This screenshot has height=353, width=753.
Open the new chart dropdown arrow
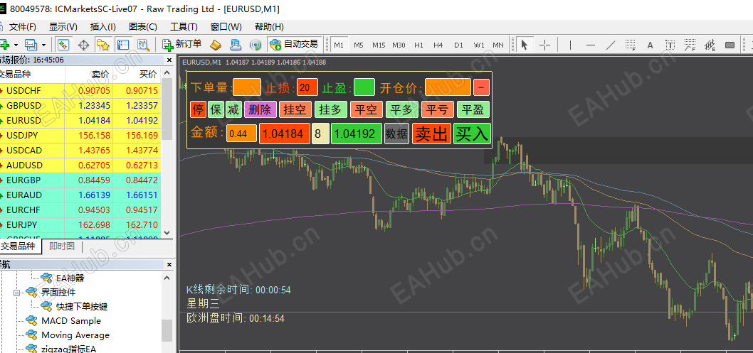16,45
